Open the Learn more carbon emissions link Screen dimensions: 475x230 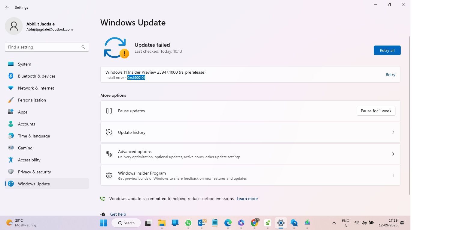click(x=247, y=199)
